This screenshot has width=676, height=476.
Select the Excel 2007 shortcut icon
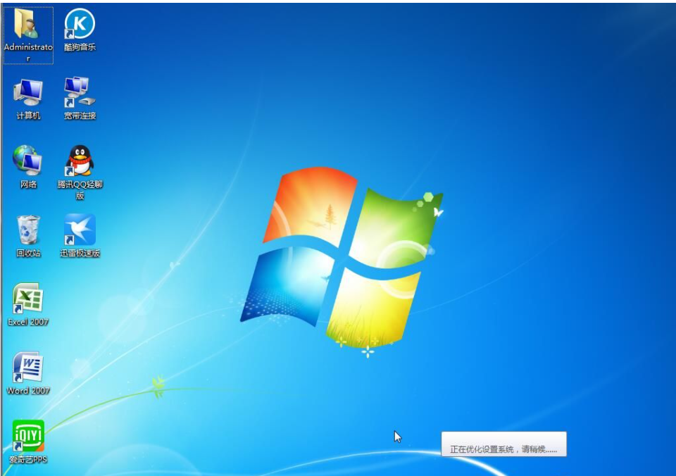point(28,299)
